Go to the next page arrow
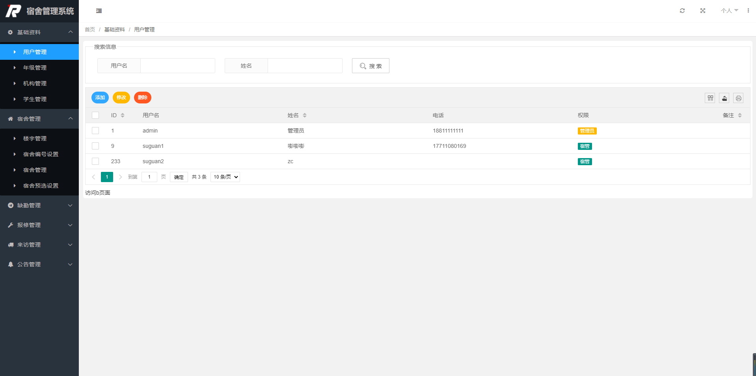 pos(121,177)
